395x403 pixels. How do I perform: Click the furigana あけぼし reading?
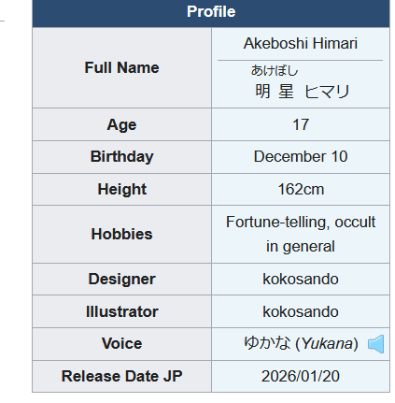[x=275, y=70]
